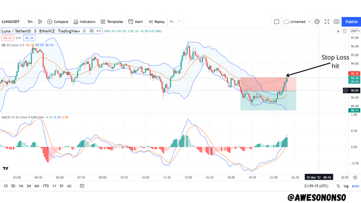Click the 88.51 green price label
This screenshot has width=361, height=203.
pos(354,111)
